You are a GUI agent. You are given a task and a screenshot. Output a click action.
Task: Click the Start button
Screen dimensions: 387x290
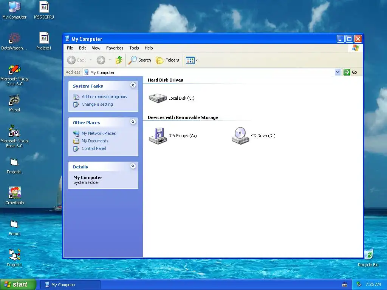pyautogui.click(x=18, y=285)
